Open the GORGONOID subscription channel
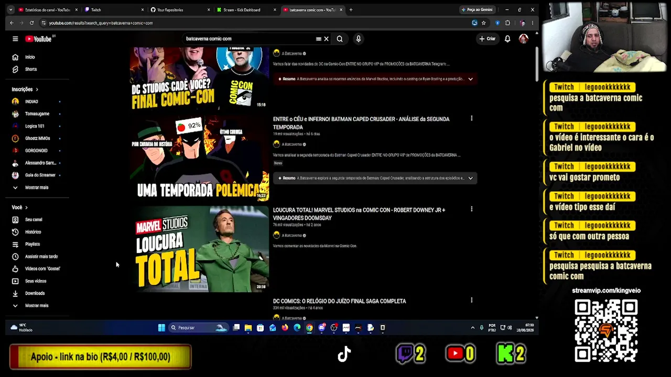This screenshot has width=671, height=377. click(x=37, y=151)
